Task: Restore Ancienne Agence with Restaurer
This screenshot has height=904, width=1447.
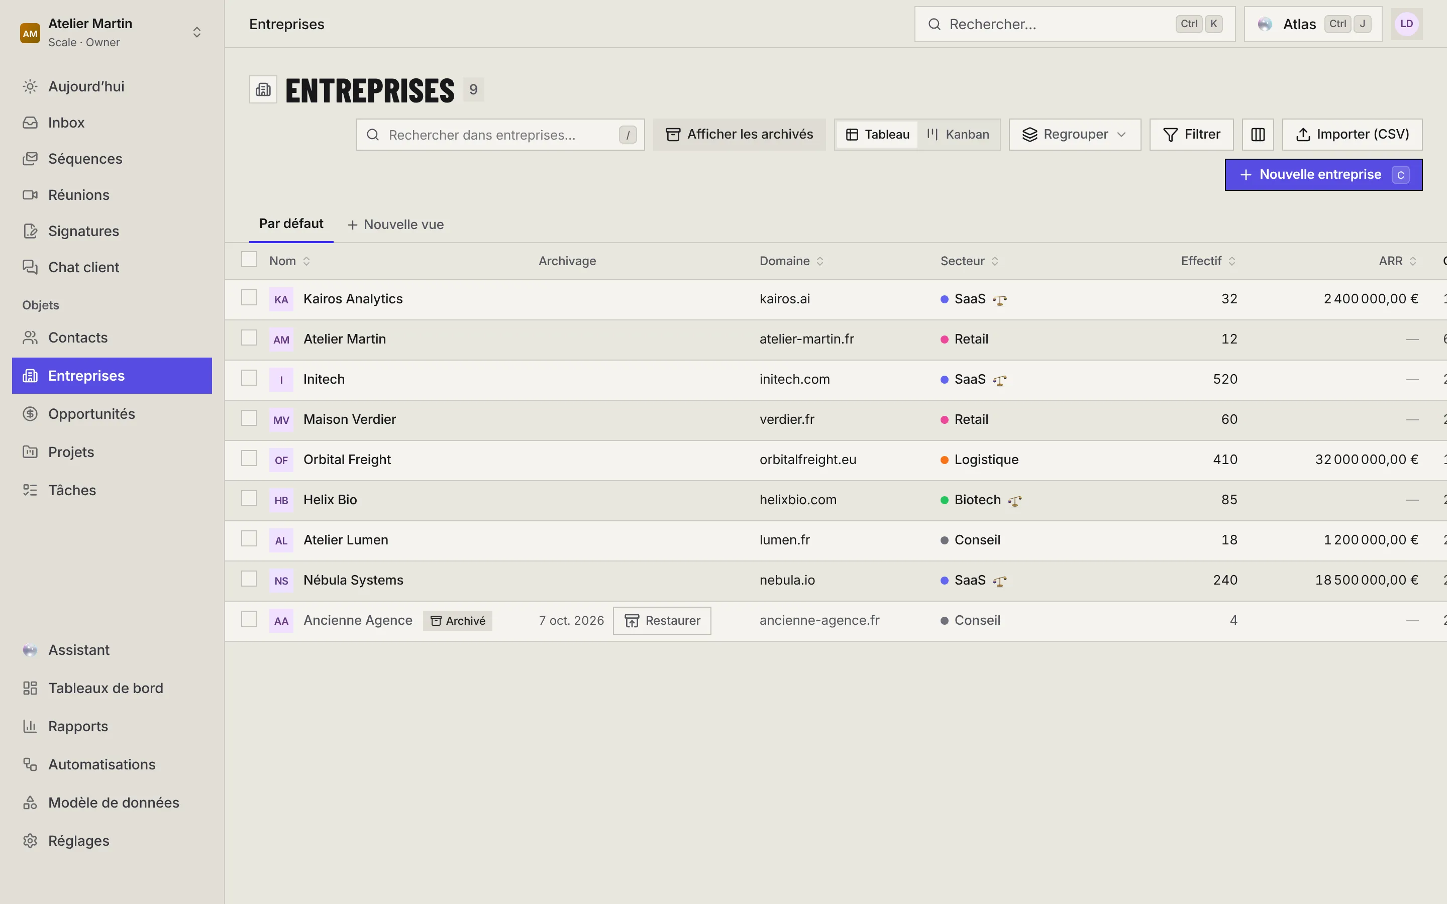Action: click(662, 621)
